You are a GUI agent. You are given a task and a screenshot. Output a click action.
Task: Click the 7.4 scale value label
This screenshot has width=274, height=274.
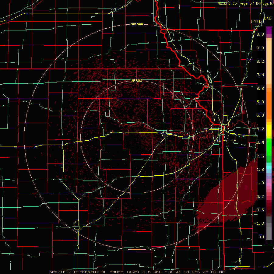tap(260, 75)
